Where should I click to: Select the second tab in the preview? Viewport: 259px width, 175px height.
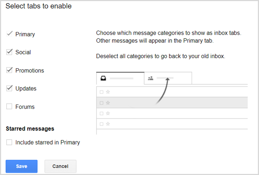tap(168, 78)
